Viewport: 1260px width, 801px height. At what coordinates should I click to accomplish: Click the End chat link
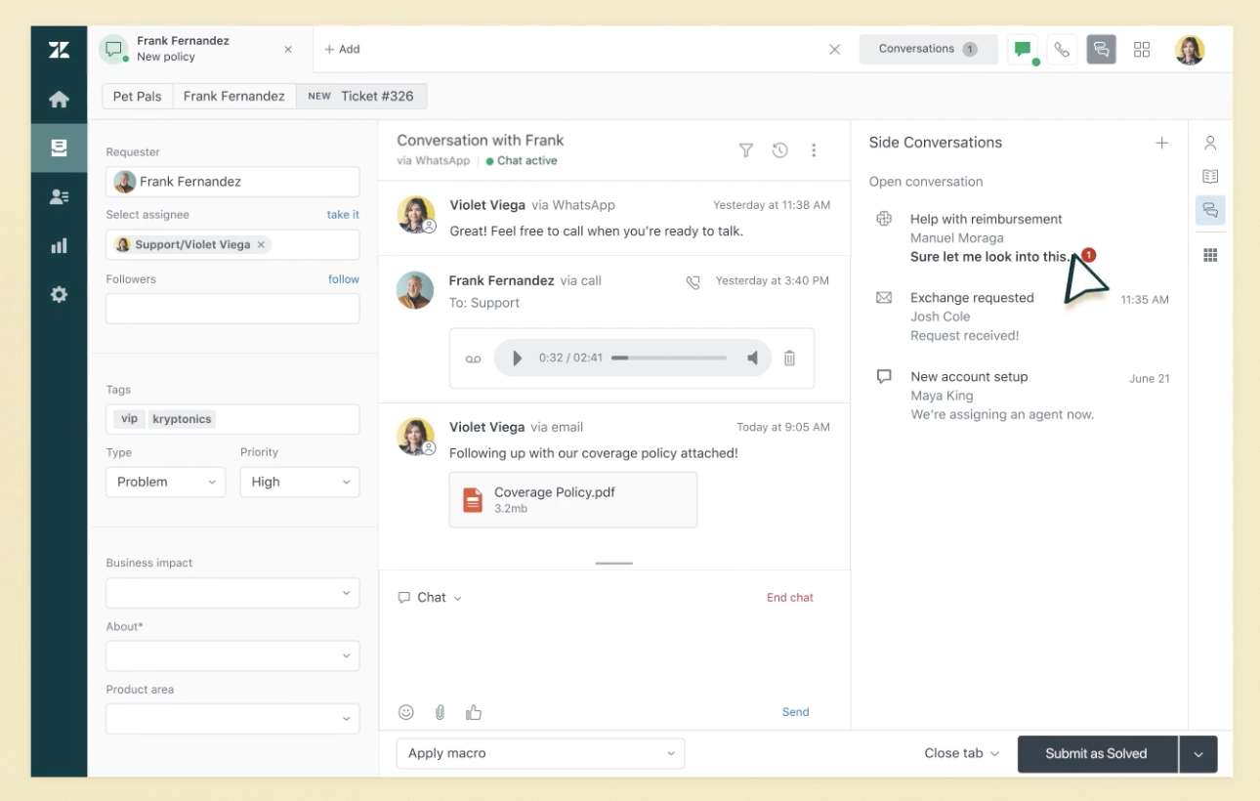point(789,598)
